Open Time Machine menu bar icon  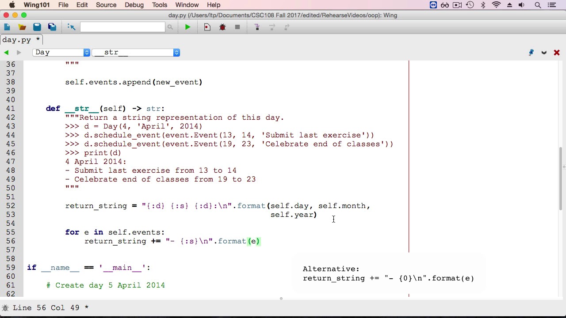click(x=470, y=5)
